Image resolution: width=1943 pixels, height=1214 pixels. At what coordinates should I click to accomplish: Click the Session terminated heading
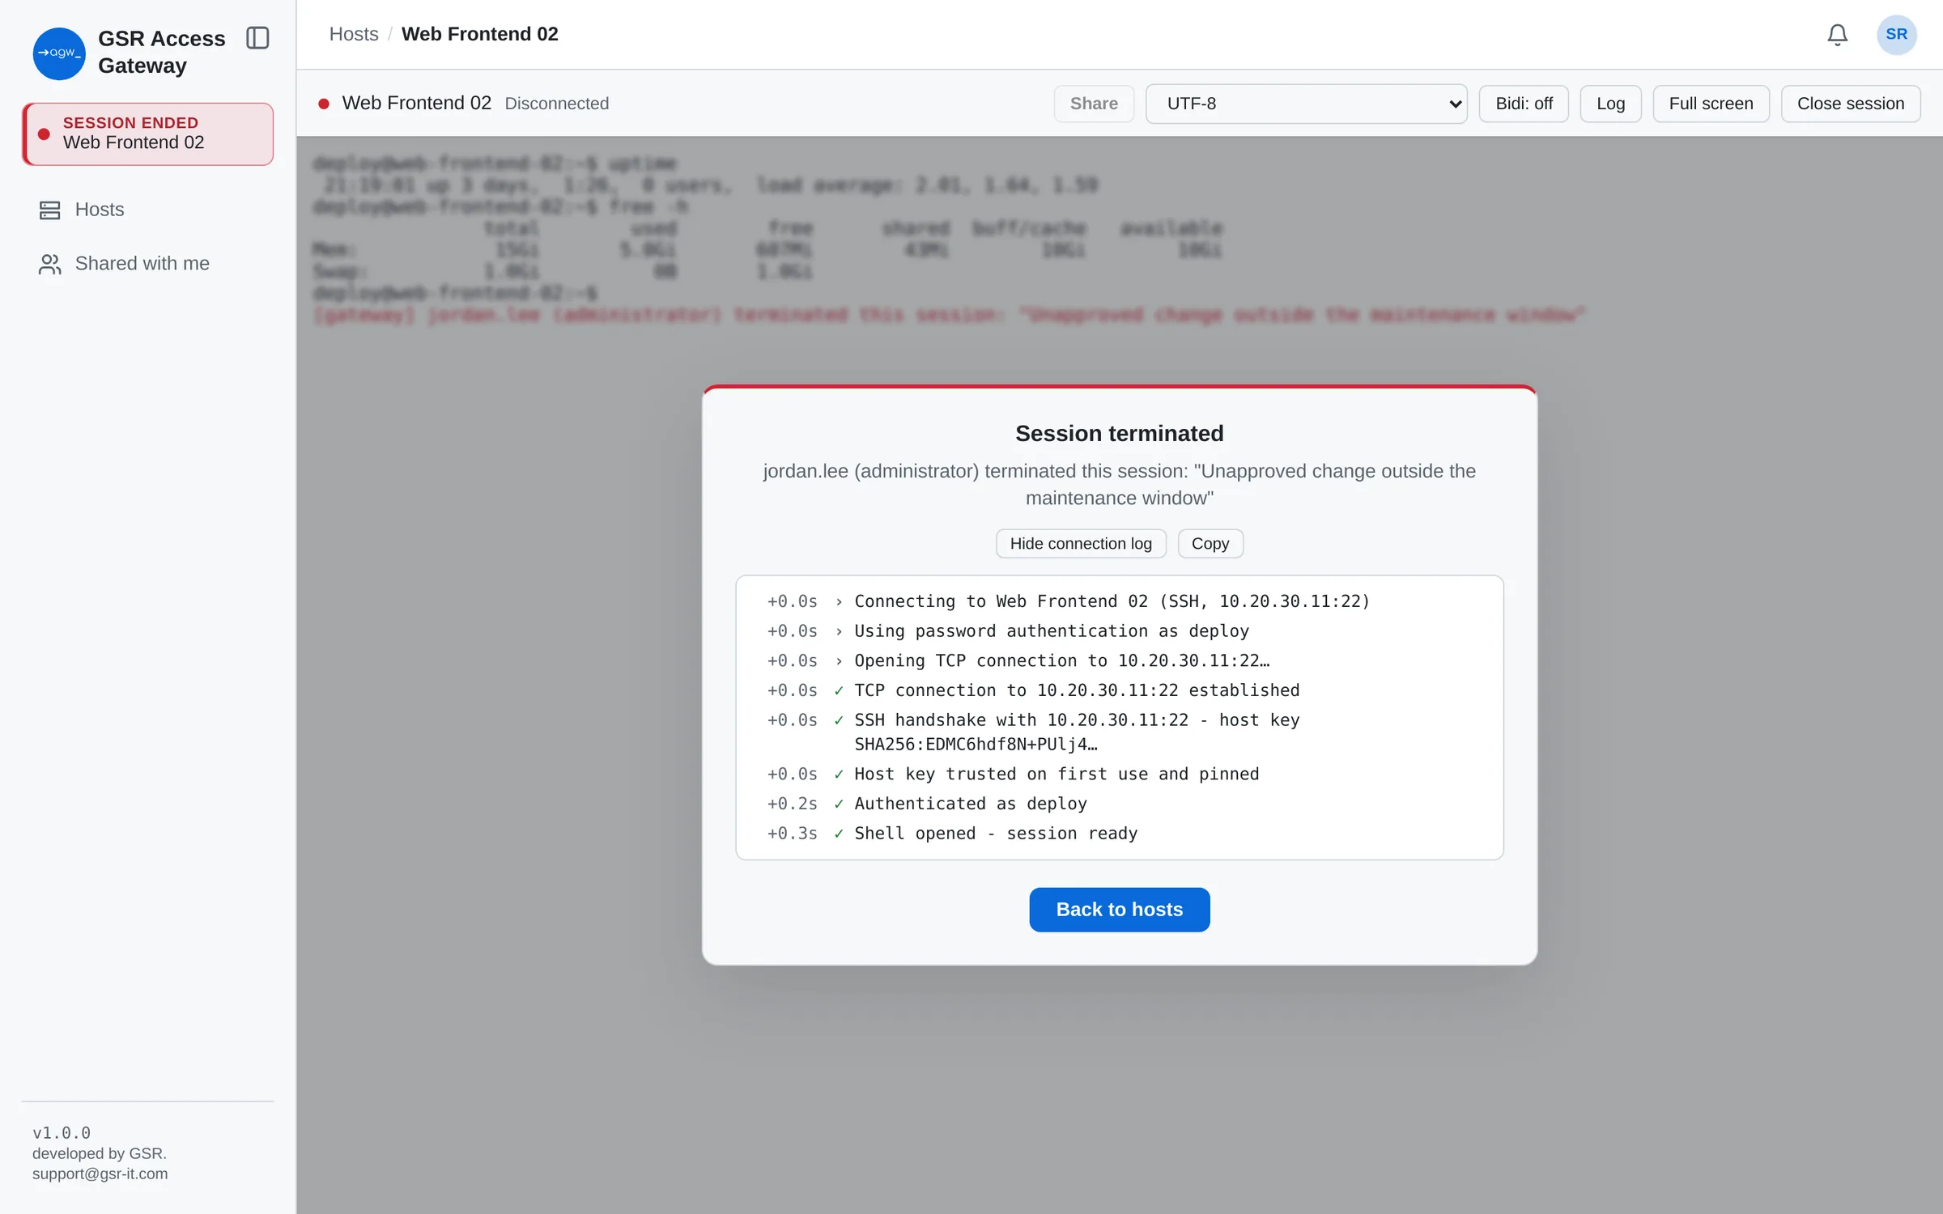1120,434
